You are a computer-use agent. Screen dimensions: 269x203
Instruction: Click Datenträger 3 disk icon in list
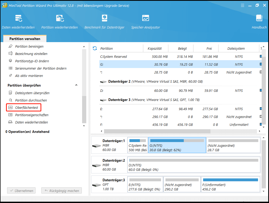(x=103, y=100)
